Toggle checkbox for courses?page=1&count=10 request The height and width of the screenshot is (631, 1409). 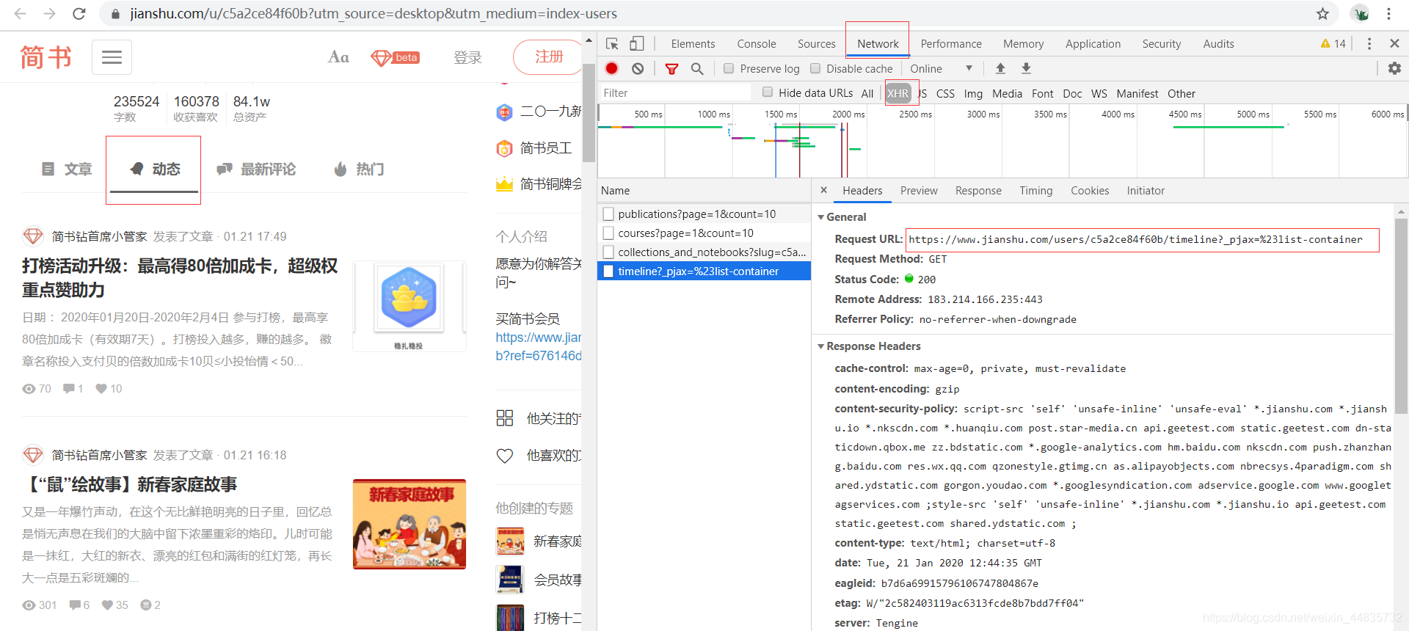click(x=608, y=233)
